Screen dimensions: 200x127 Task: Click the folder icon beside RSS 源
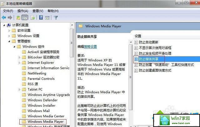24,84
